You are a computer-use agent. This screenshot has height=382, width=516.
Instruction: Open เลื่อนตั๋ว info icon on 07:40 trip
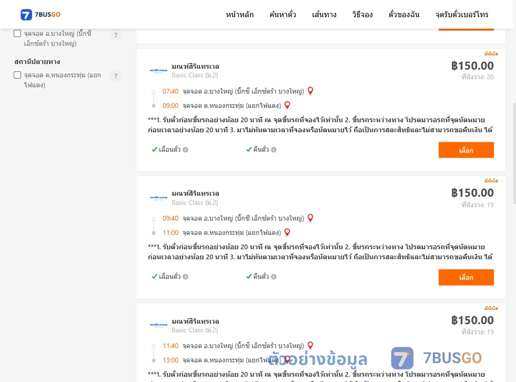click(x=185, y=150)
